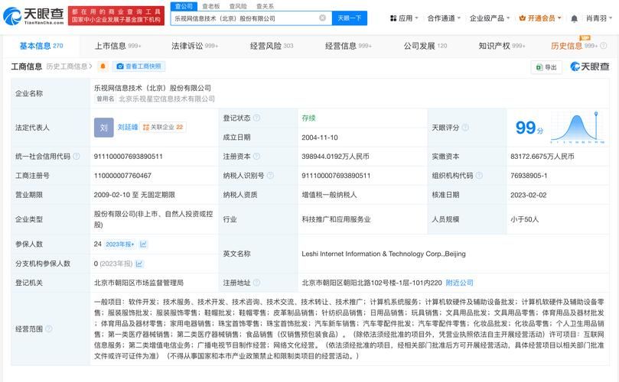The height and width of the screenshot is (382, 619).
Task: Switch to the 上市信息 tab
Action: pos(118,46)
